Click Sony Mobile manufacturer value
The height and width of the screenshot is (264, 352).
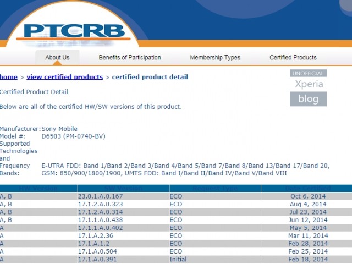pyautogui.click(x=59, y=129)
